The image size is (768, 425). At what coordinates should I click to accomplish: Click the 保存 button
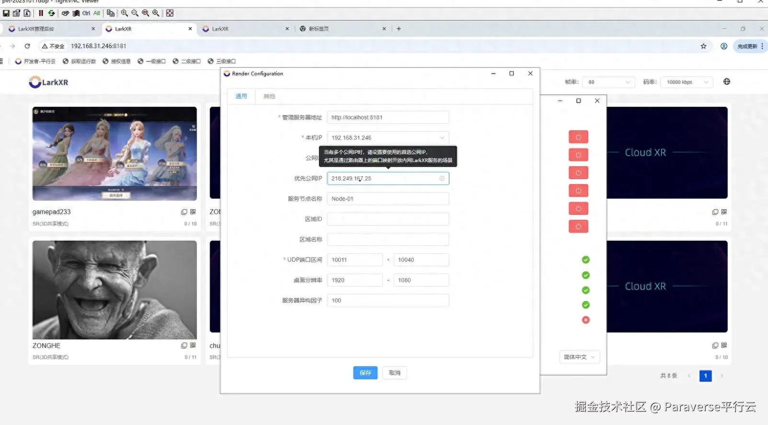coord(365,373)
